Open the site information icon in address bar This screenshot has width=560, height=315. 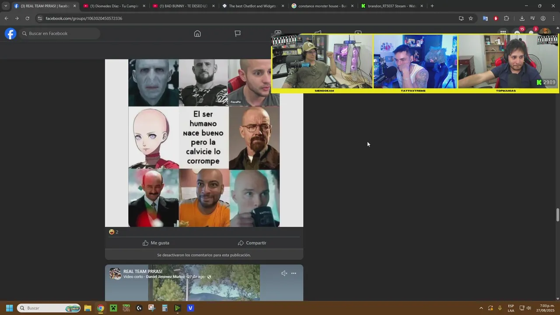pyautogui.click(x=40, y=18)
